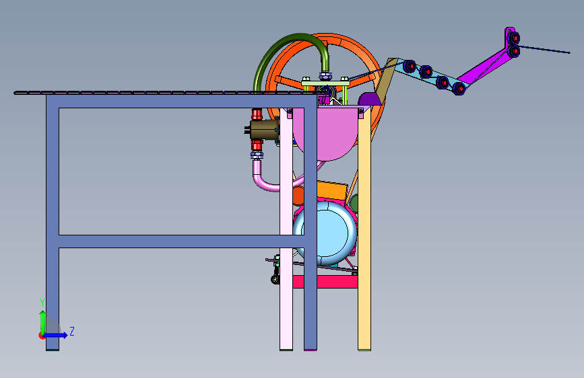Select the lower red pipe fitting
The height and width of the screenshot is (378, 584).
[x=257, y=145]
